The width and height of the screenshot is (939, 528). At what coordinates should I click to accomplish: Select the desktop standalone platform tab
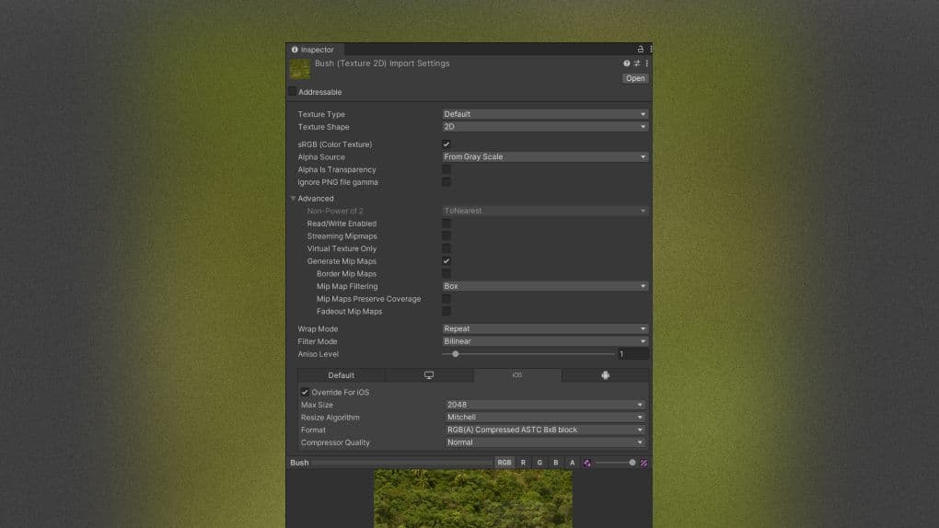[x=429, y=375]
